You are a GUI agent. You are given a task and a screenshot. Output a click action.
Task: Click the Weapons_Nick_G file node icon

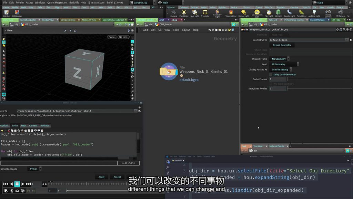click(169, 72)
